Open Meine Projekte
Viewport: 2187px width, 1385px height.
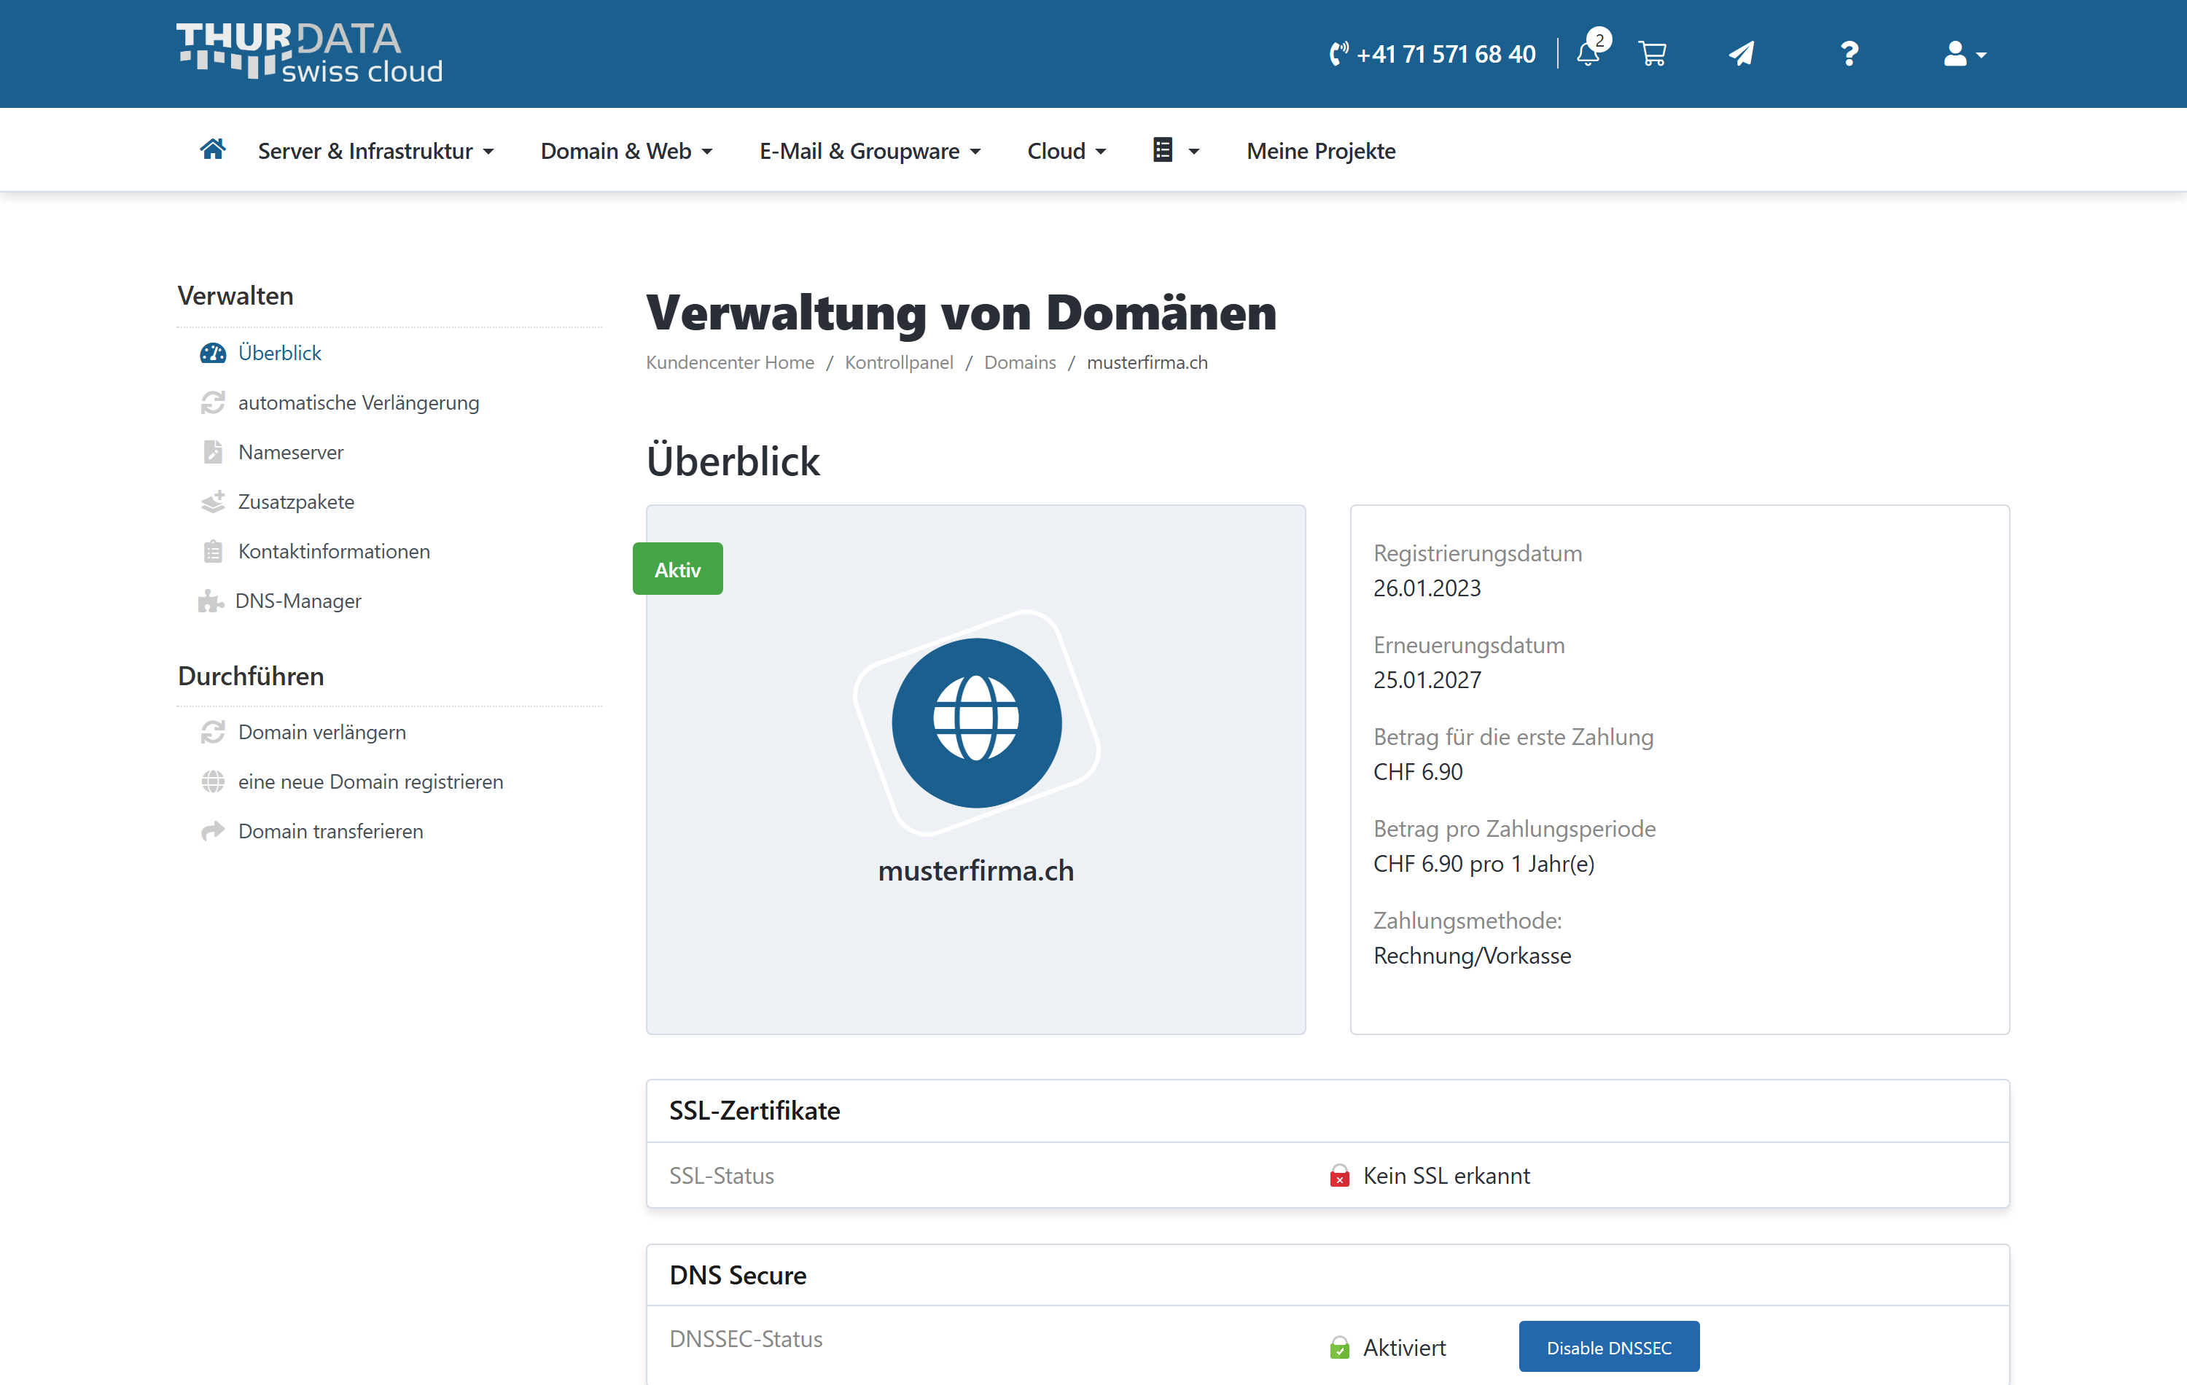pyautogui.click(x=1320, y=151)
